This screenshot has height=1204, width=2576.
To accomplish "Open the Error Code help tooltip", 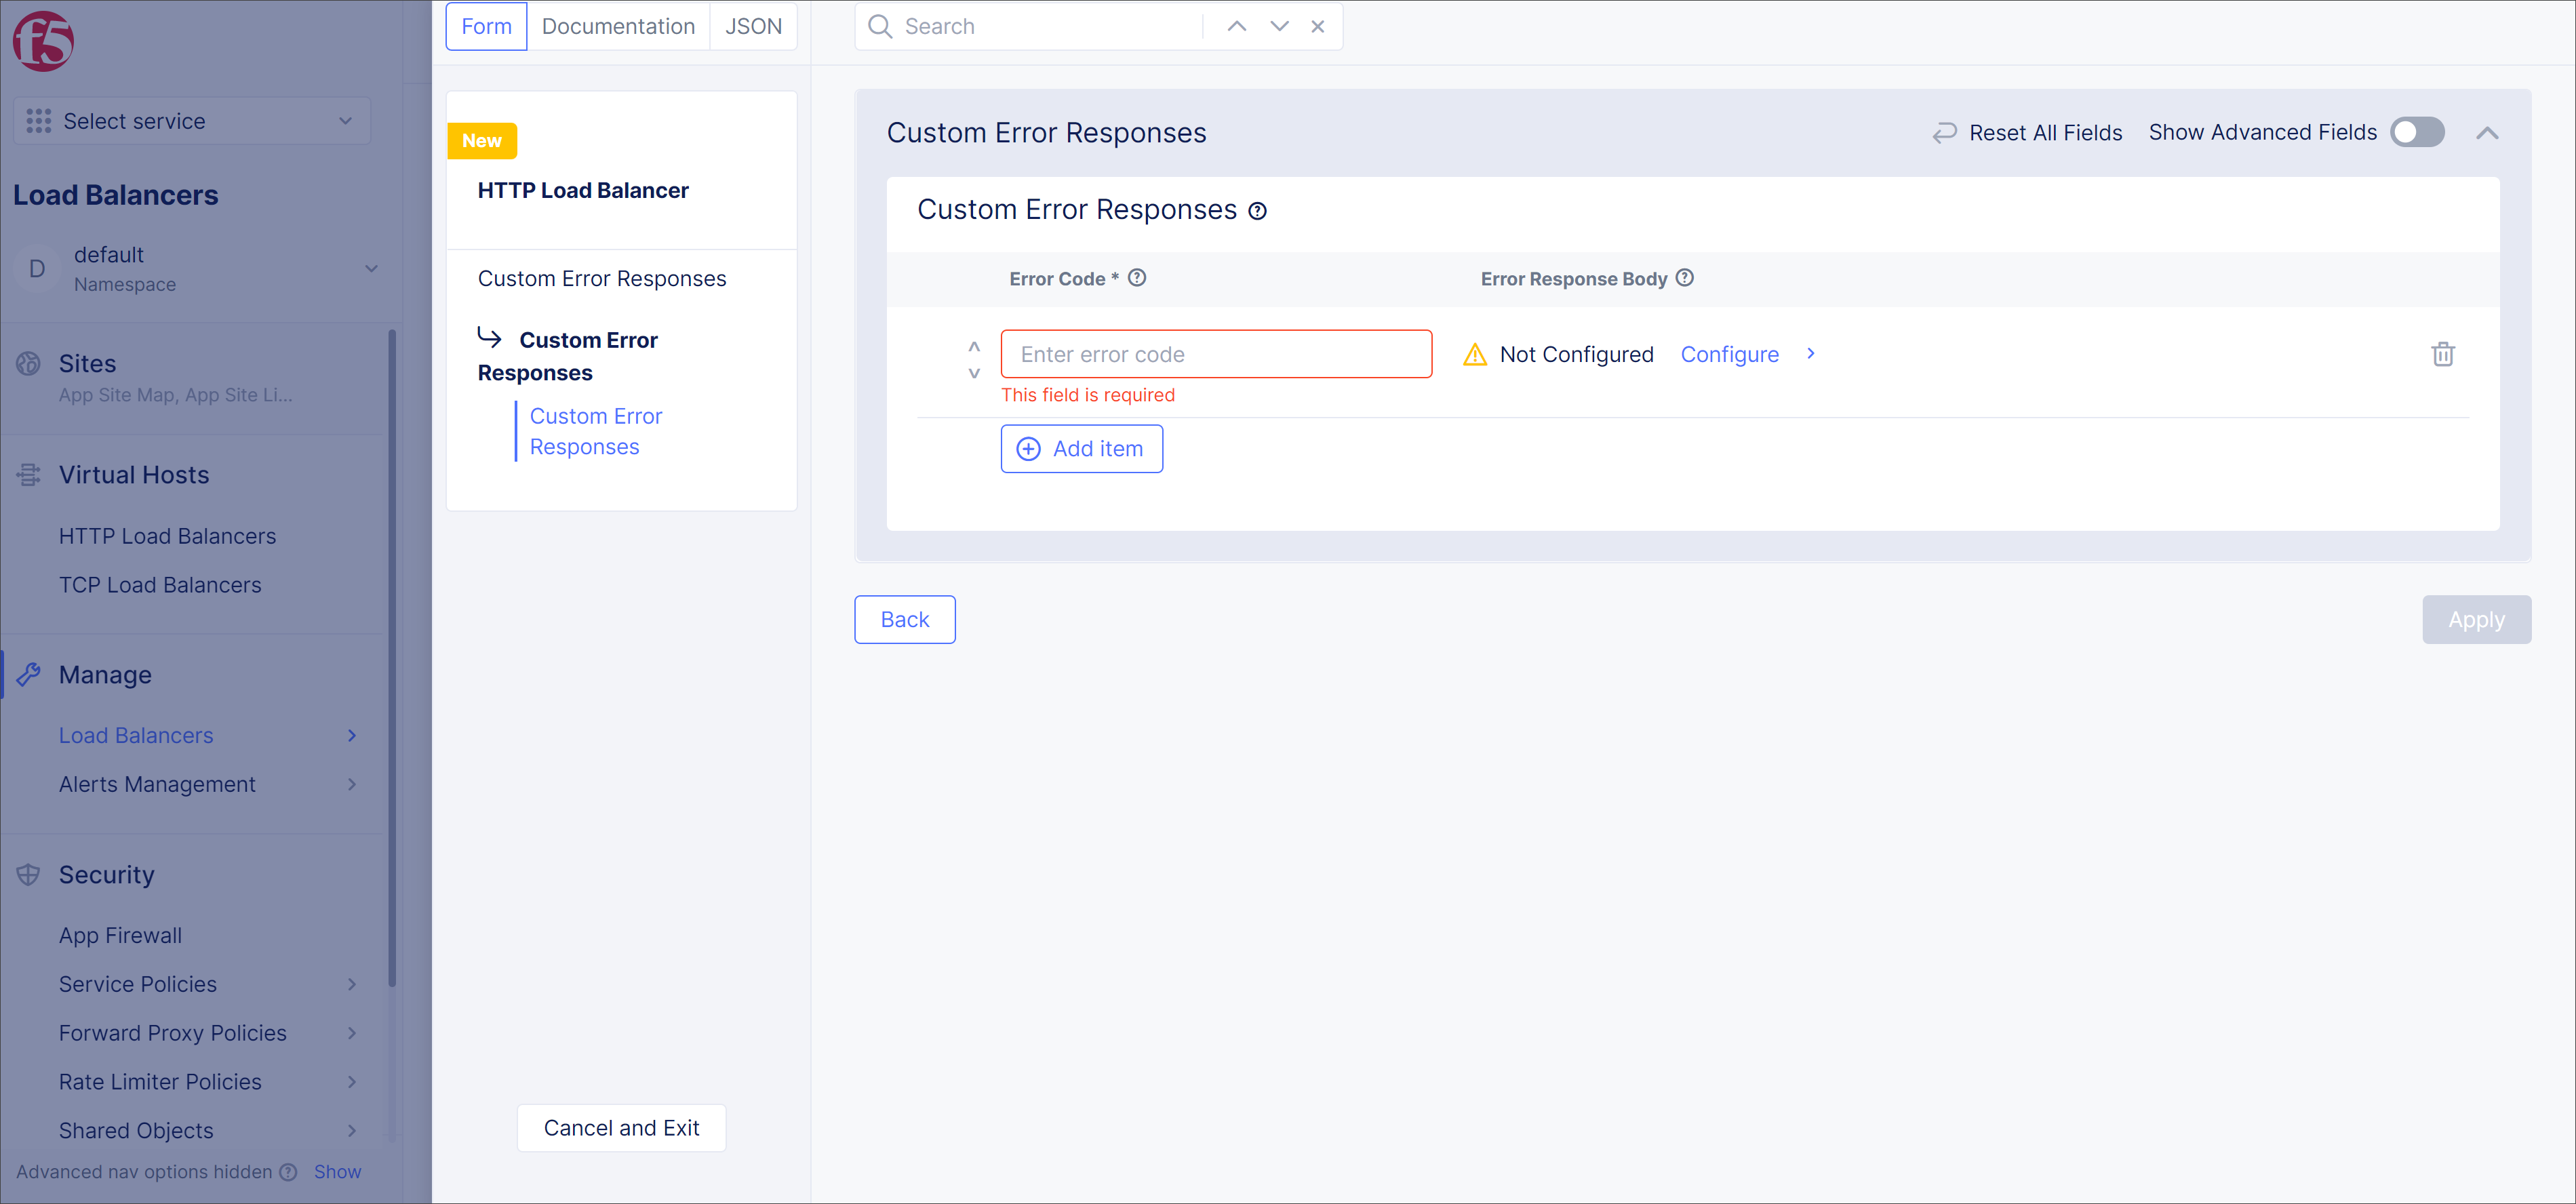I will 1137,278.
